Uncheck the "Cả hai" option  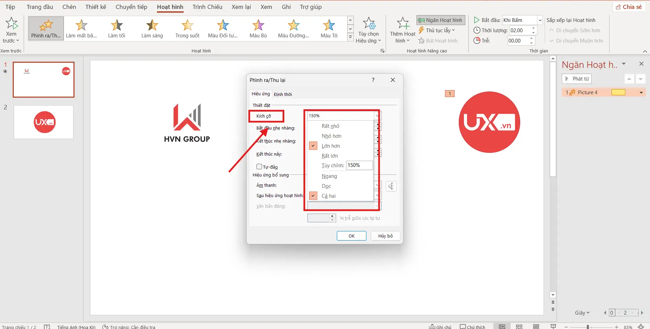[x=313, y=195]
